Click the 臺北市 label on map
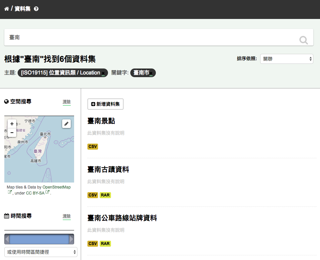320x260 pixels. (x=45, y=134)
